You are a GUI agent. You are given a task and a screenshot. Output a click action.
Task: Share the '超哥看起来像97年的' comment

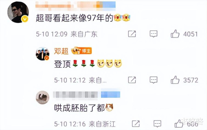132,34
